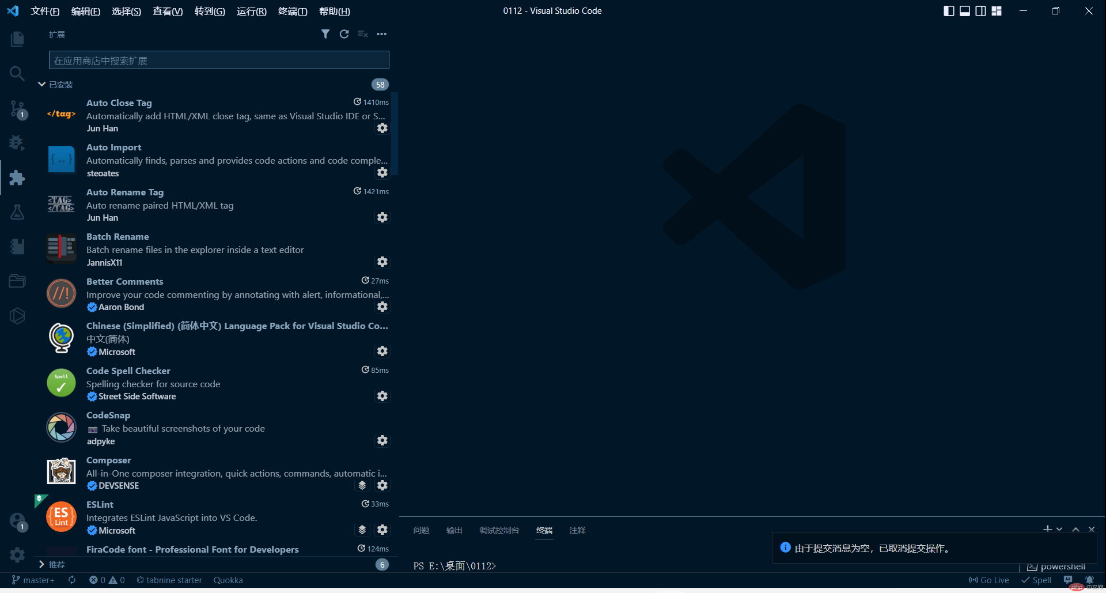
Task: Open manage gear for Auto Close Tag
Action: (382, 128)
